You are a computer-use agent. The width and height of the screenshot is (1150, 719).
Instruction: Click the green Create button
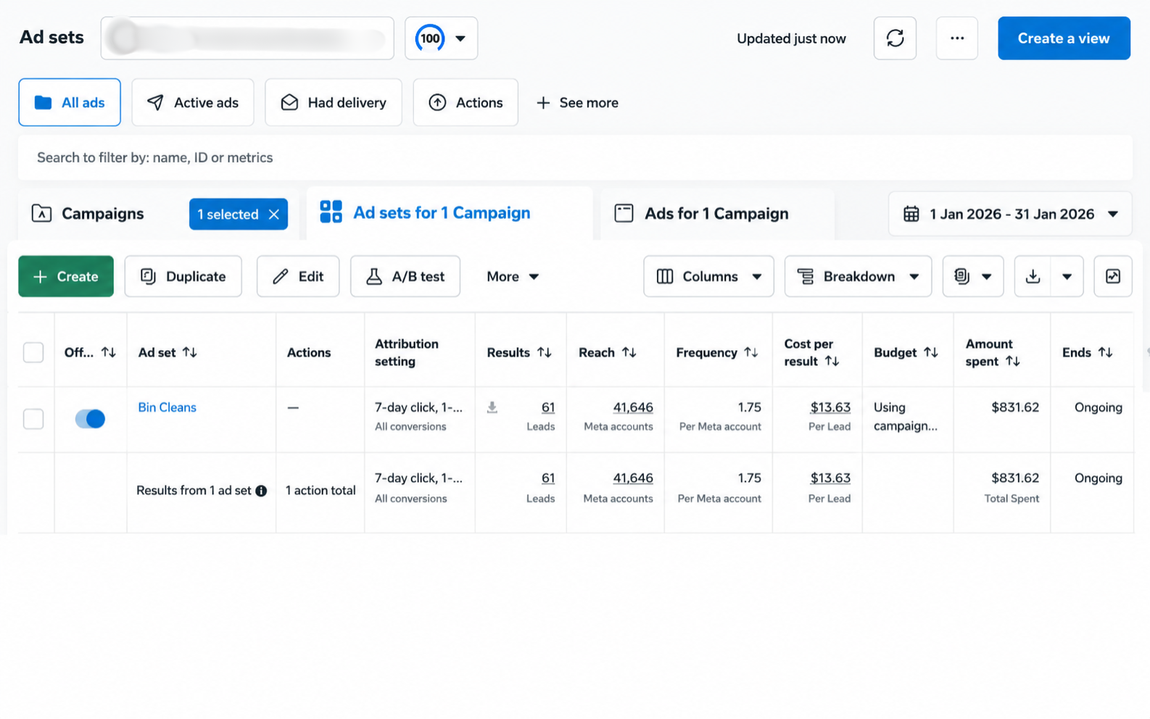click(66, 276)
